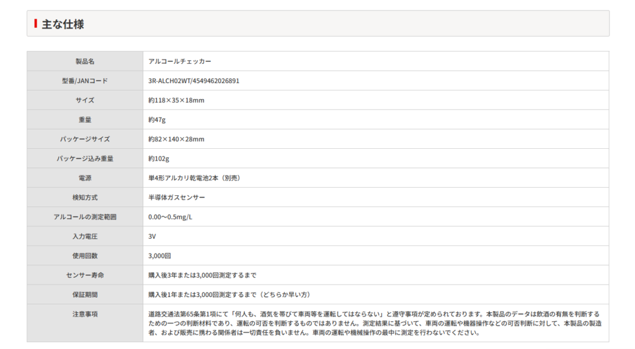Screen dimensions: 635x349
Task: Click the 主な仕様 section heading
Action: (63, 24)
